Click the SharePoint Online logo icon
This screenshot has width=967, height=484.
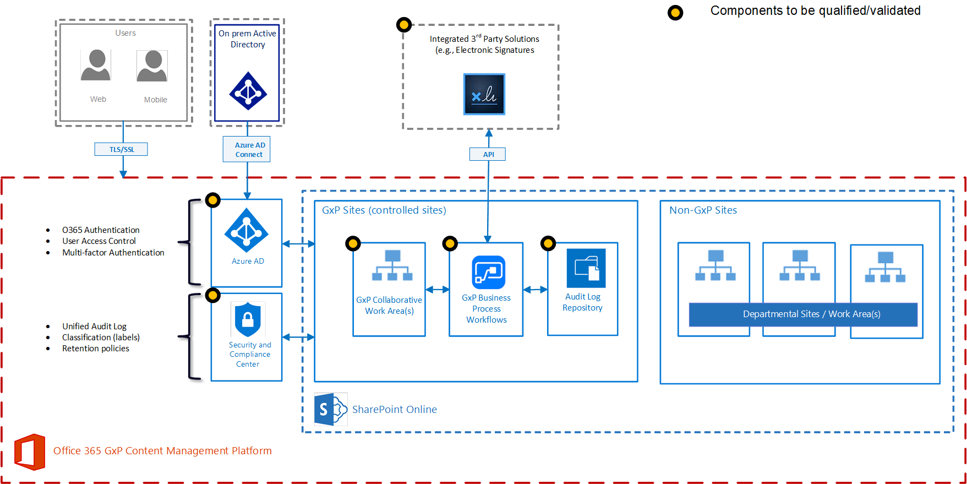[x=331, y=409]
